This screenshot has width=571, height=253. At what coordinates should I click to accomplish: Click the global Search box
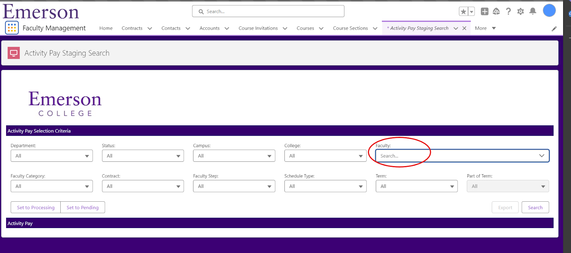coord(268,11)
